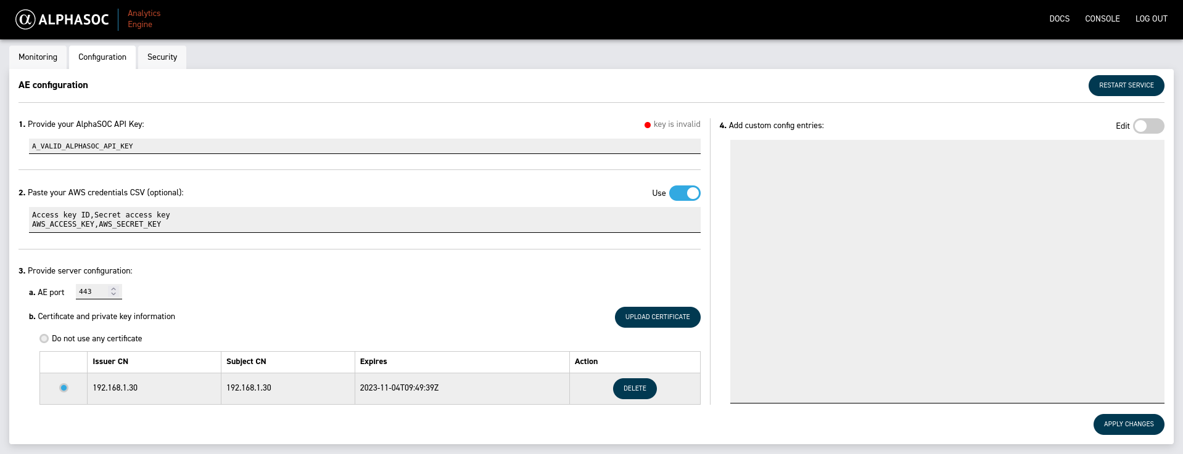Open the CONSOLE link
Screen dimensions: 1183x454
point(1102,19)
